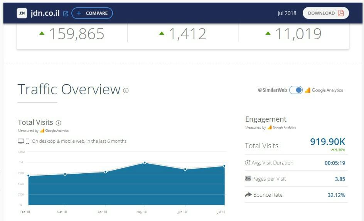The image size is (364, 221).
Task: Click the Jul '18 chart data point
Action: 224,166
